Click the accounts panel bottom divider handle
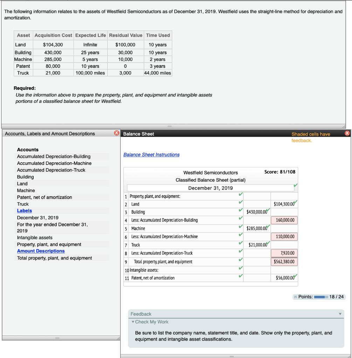Screen dimensions: 352x358 pos(57,338)
